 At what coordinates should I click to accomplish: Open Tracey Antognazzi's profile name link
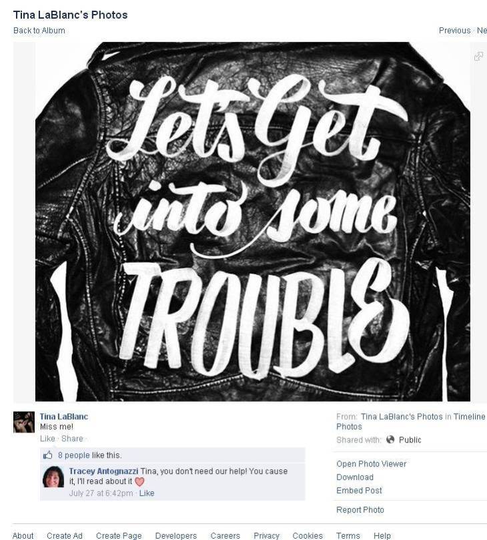(x=103, y=471)
